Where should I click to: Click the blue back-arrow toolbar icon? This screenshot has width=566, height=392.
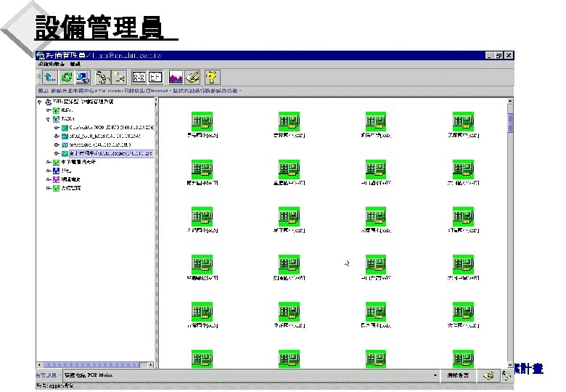49,77
